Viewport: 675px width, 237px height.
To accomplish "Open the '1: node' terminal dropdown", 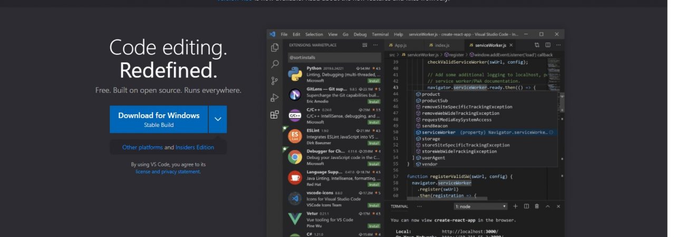I will 480,206.
